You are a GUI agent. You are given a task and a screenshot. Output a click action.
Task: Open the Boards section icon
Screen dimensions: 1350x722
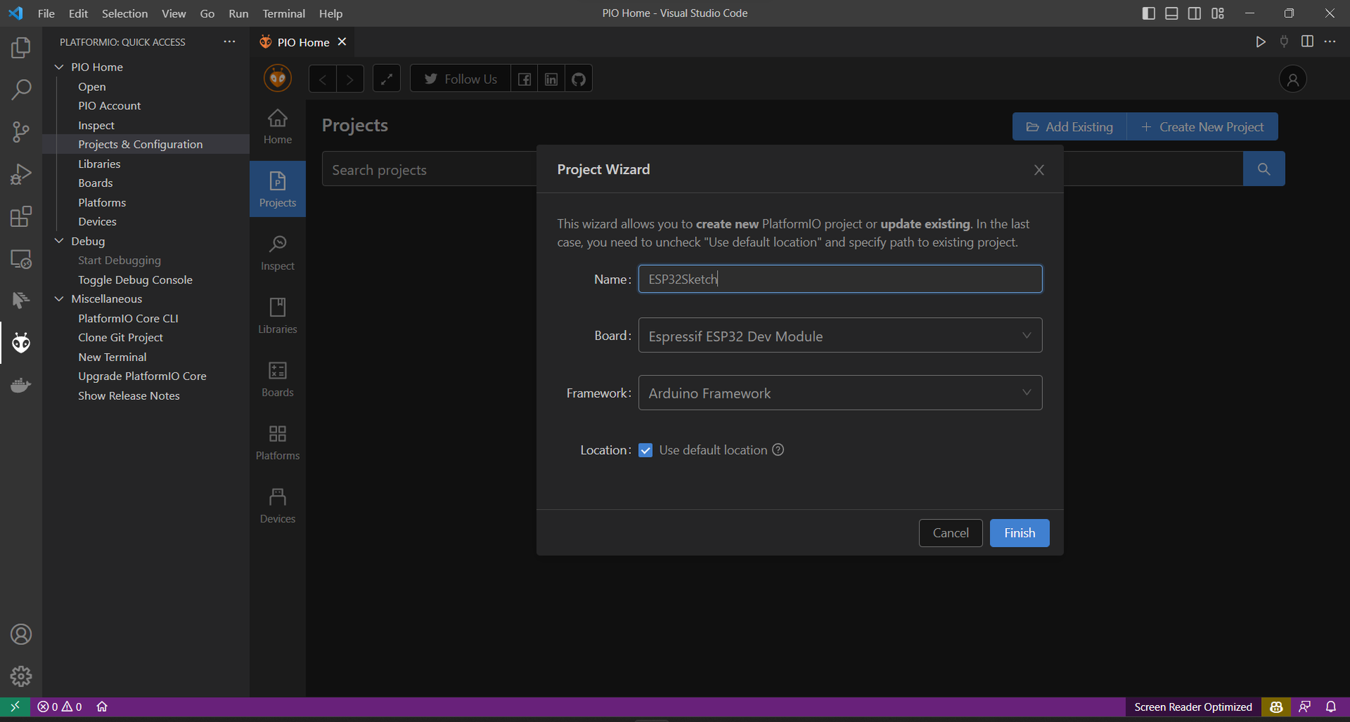pos(277,378)
